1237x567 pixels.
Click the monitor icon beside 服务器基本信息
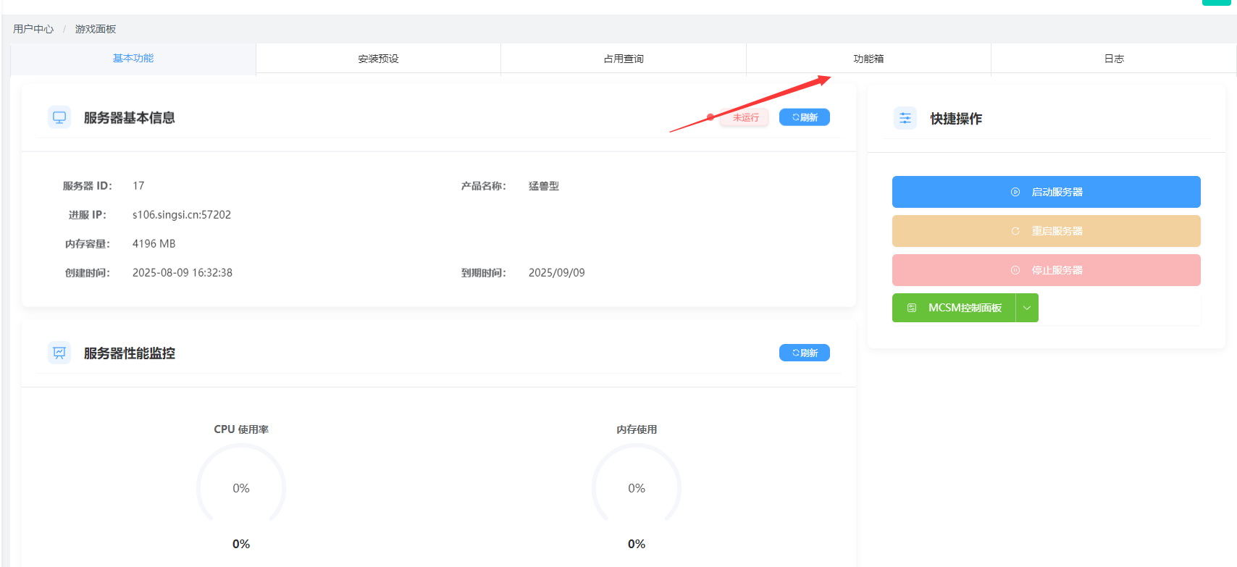59,117
